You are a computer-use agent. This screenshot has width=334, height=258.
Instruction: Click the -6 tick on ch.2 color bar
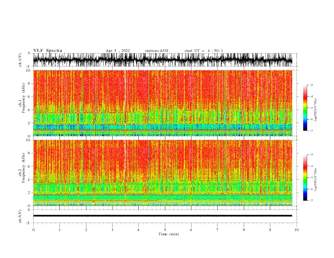point(311,189)
